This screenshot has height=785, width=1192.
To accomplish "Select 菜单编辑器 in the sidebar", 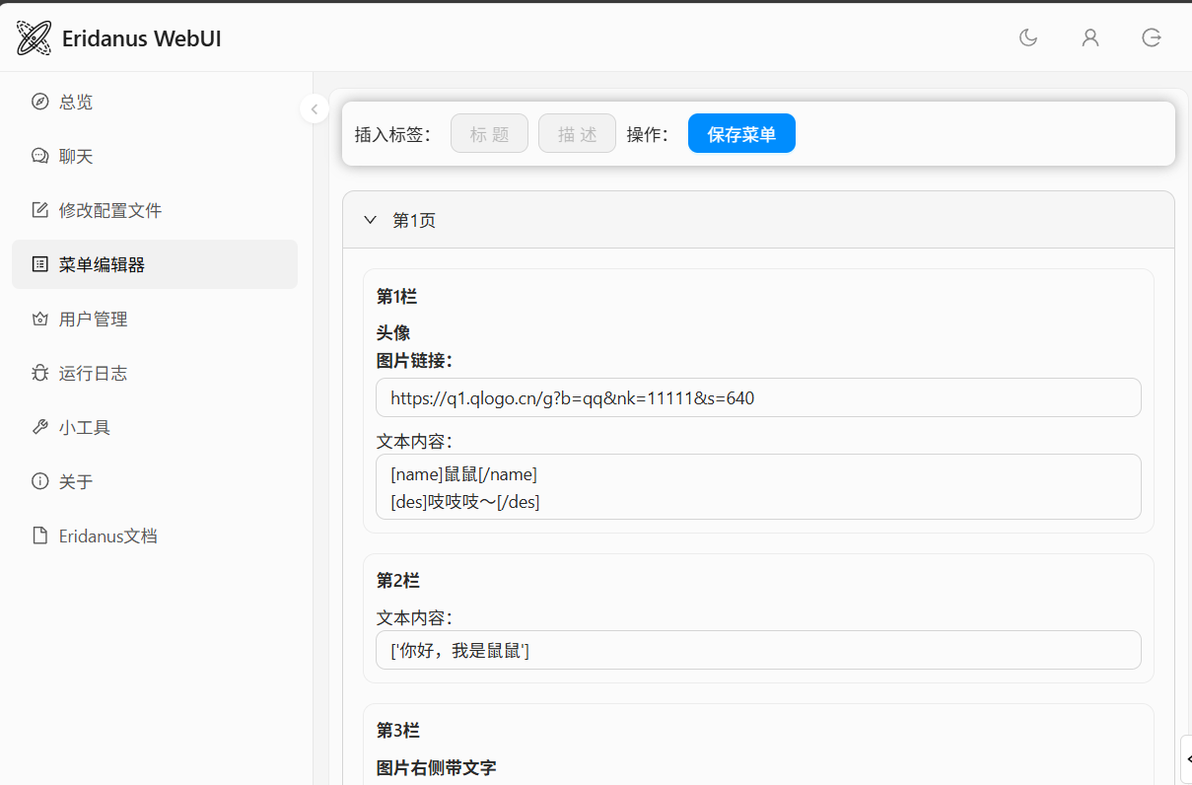I will point(102,264).
